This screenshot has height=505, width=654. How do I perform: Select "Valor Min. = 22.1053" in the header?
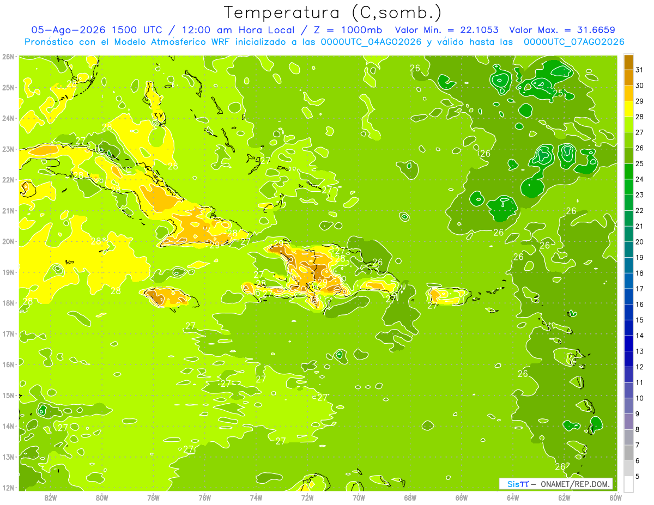(x=447, y=30)
